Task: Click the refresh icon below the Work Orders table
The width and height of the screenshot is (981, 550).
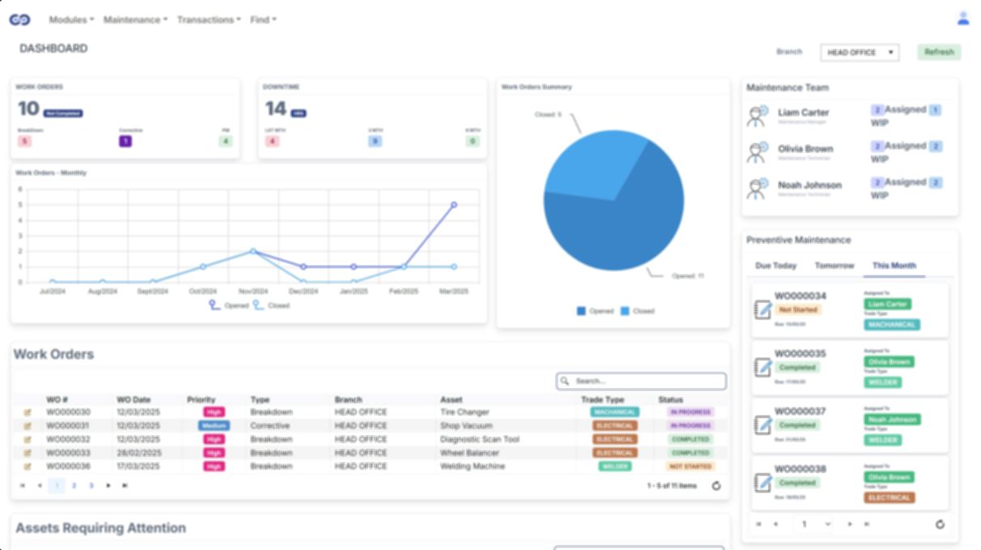Action: [x=716, y=484]
